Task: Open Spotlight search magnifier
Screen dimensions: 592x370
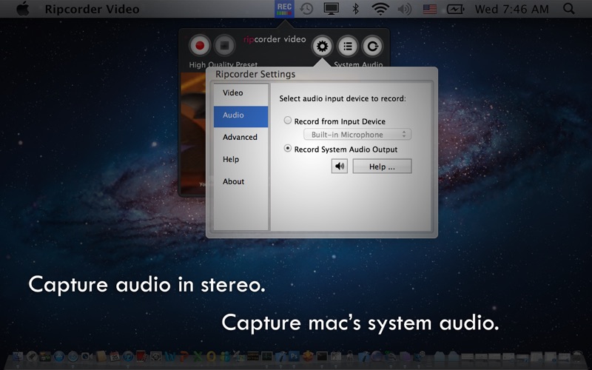Action: pyautogui.click(x=569, y=9)
